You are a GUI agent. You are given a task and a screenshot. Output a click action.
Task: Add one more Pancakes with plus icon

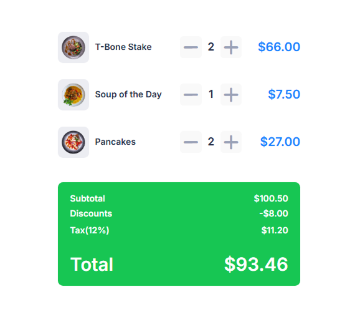pos(231,142)
